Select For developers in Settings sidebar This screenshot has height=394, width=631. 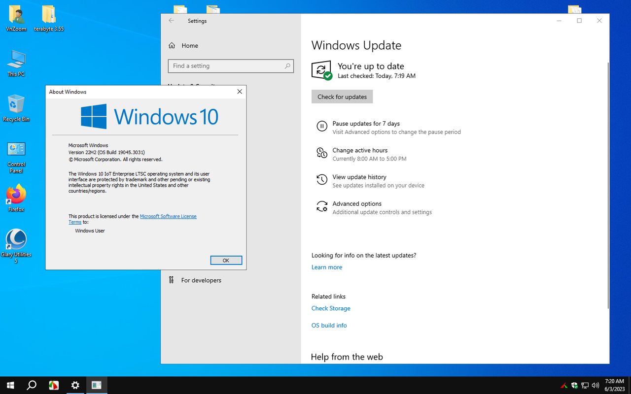231,280
